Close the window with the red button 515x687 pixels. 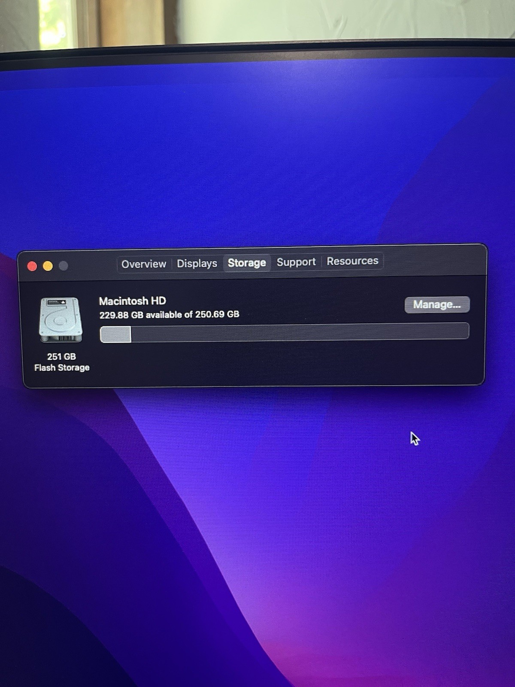(32, 266)
